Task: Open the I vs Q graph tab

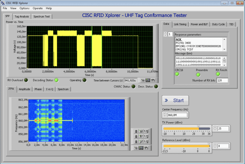Action: (49, 89)
